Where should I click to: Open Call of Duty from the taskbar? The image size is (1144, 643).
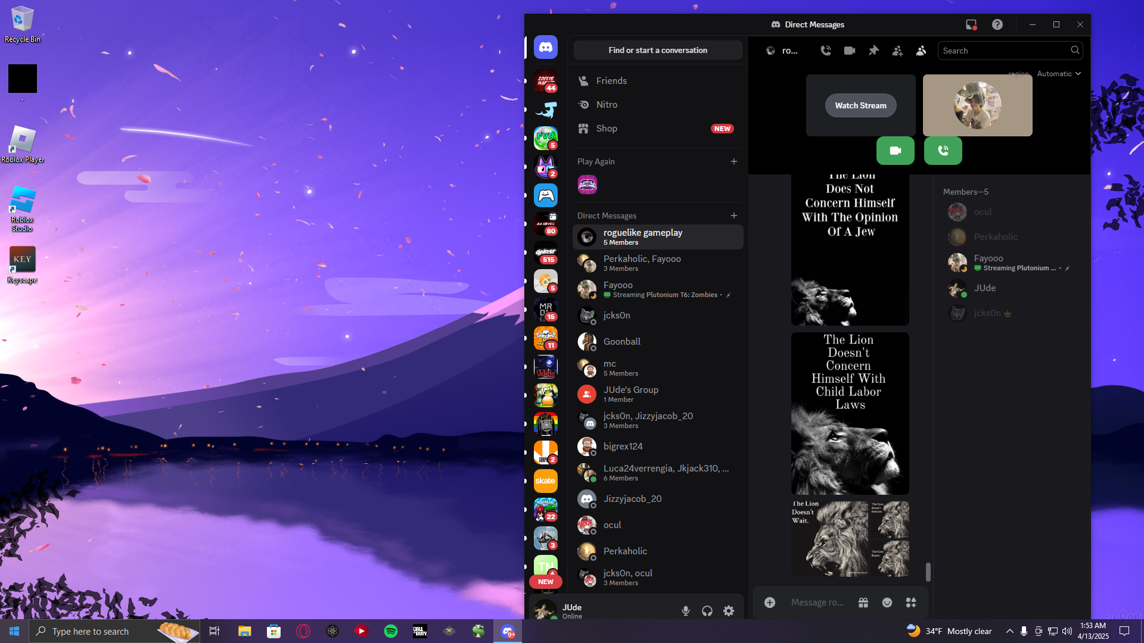[x=420, y=631]
